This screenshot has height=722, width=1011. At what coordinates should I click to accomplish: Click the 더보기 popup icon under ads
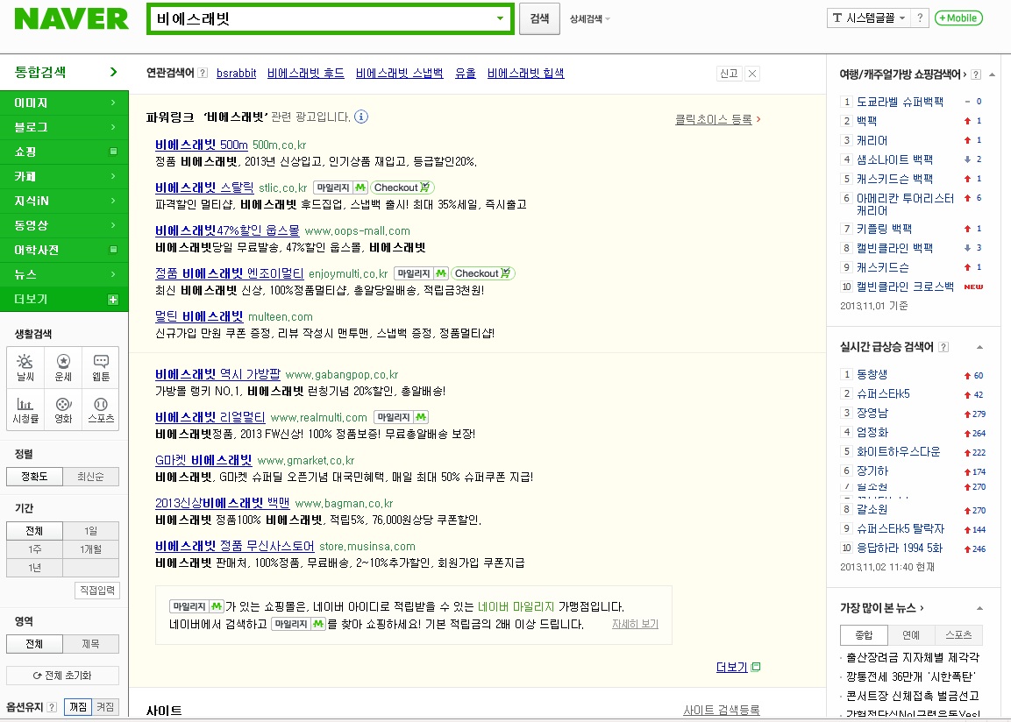click(x=757, y=667)
